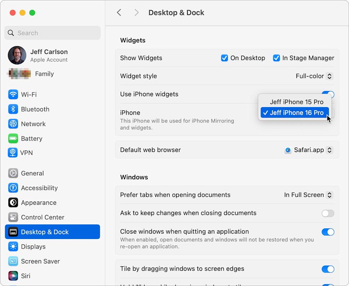
Task: Open Wi-Fi label in sidebar
Action: tap(29, 94)
